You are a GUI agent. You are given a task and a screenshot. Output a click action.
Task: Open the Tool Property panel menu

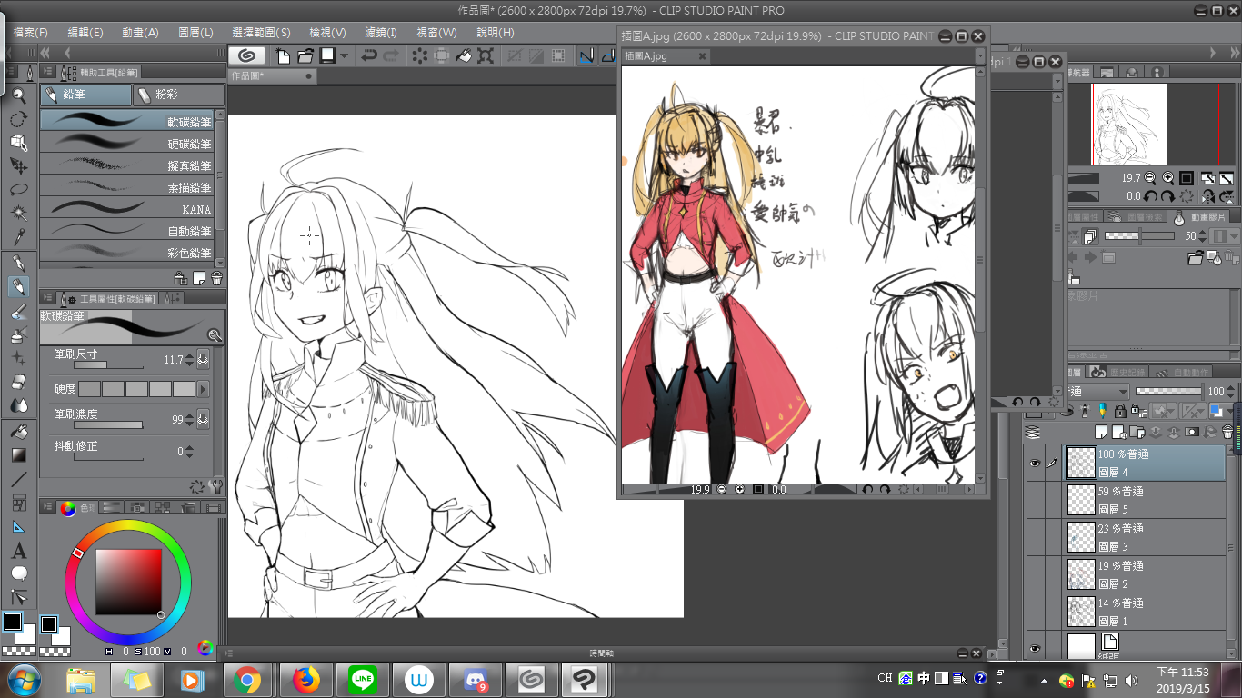(x=46, y=298)
